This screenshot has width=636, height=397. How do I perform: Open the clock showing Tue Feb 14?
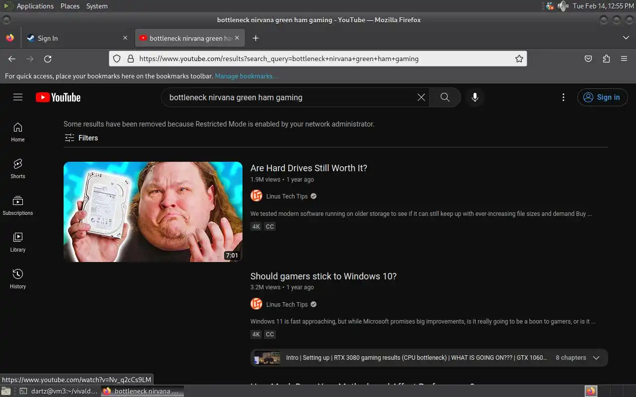pyautogui.click(x=603, y=6)
